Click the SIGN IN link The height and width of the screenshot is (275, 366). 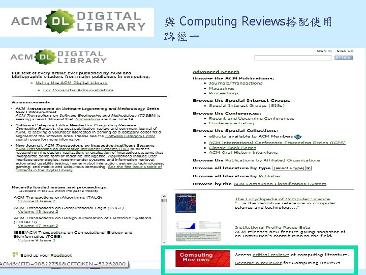[x=324, y=51]
